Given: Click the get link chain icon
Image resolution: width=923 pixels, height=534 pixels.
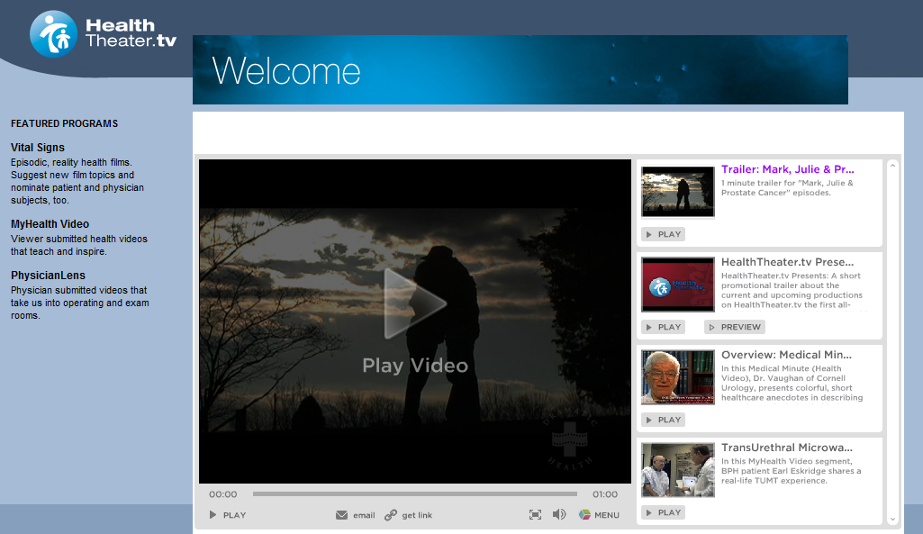Looking at the screenshot, I should point(391,515).
